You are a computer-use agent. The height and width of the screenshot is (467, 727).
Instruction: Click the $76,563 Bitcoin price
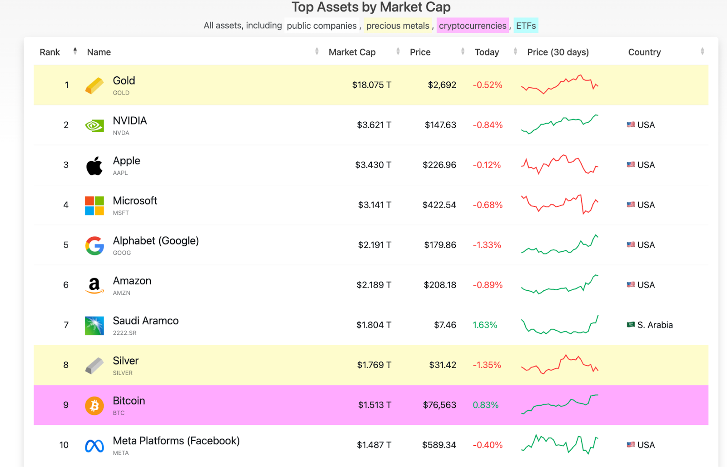click(439, 404)
